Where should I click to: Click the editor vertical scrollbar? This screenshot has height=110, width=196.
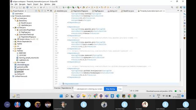pyautogui.click(x=180, y=65)
